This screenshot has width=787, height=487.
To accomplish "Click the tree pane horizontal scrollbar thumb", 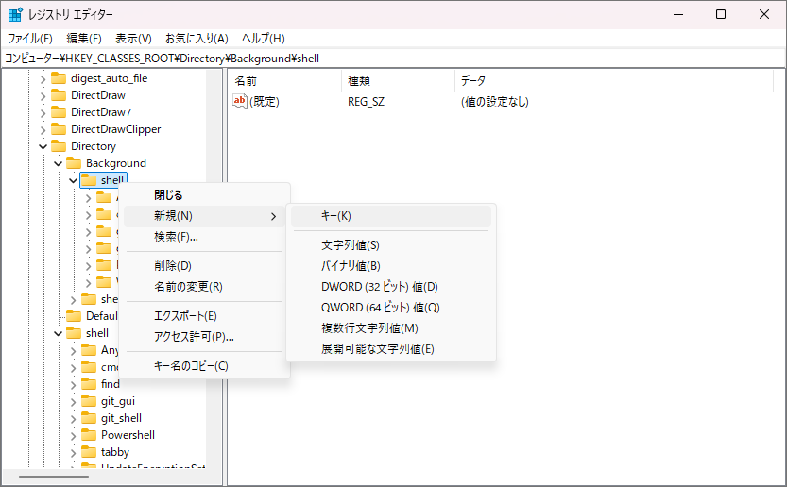I will (x=54, y=477).
